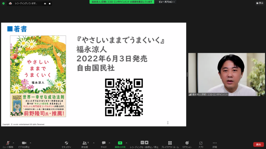Open the セキュリティ shield icon
Screen dimensions: 266x149
tap(66, 143)
